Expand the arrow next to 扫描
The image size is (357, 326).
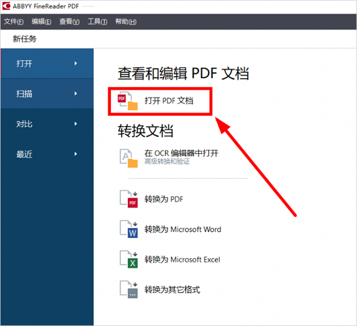76,94
